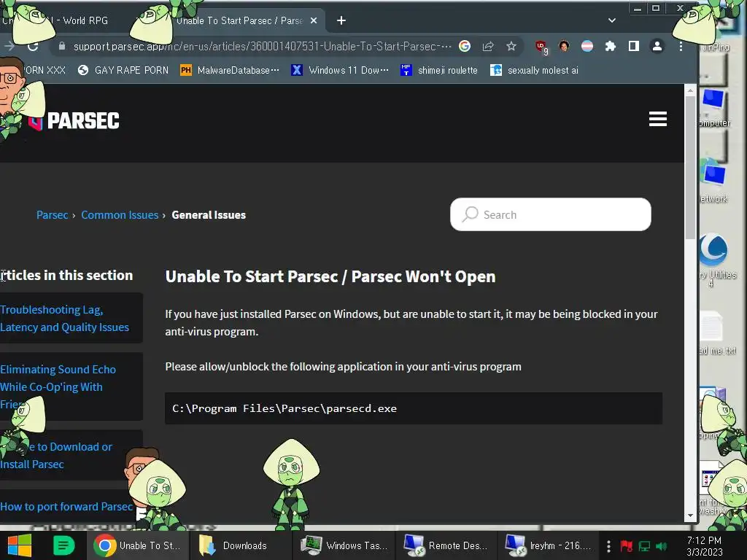The image size is (747, 560).
Task: Open the Downloads folder taskbar button
Action: coord(241,545)
